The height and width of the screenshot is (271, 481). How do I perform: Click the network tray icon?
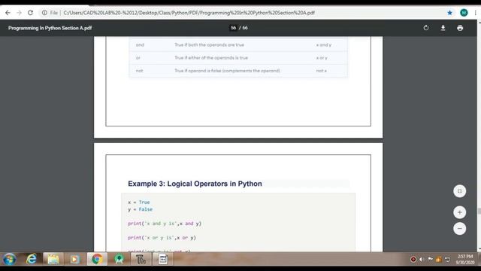coord(448,259)
